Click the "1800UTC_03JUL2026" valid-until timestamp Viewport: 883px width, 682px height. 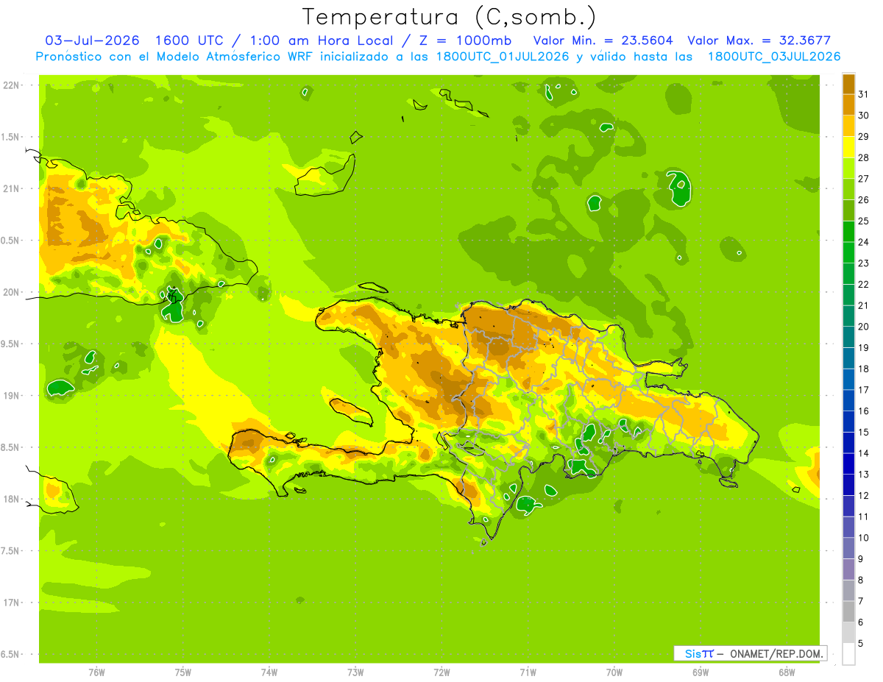[x=773, y=57]
